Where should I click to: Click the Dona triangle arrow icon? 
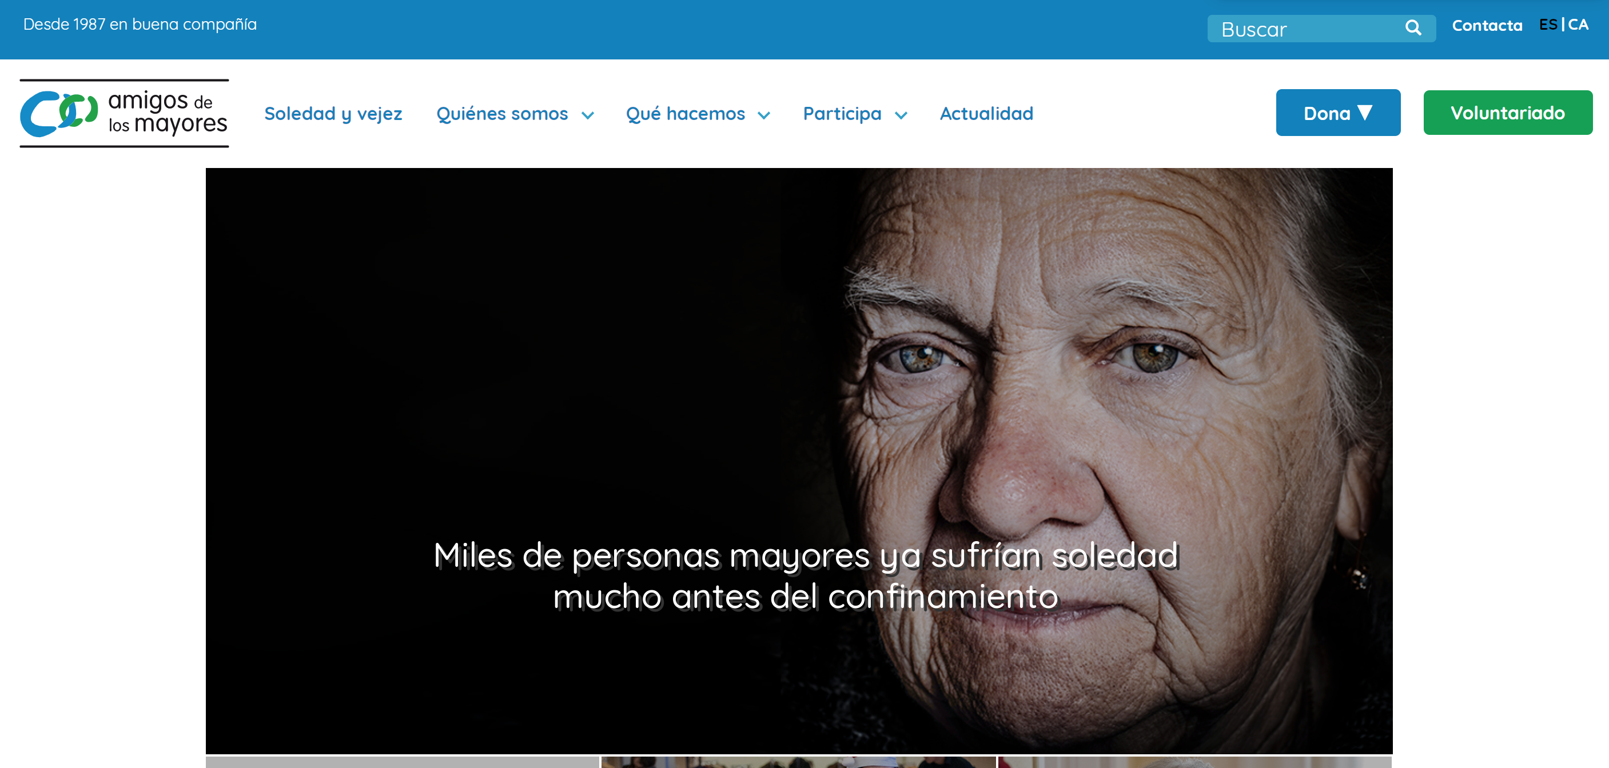(x=1365, y=113)
